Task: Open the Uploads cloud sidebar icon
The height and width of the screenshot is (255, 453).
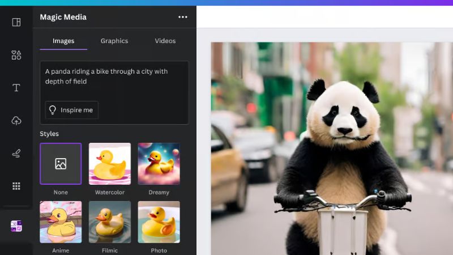Action: click(16, 121)
